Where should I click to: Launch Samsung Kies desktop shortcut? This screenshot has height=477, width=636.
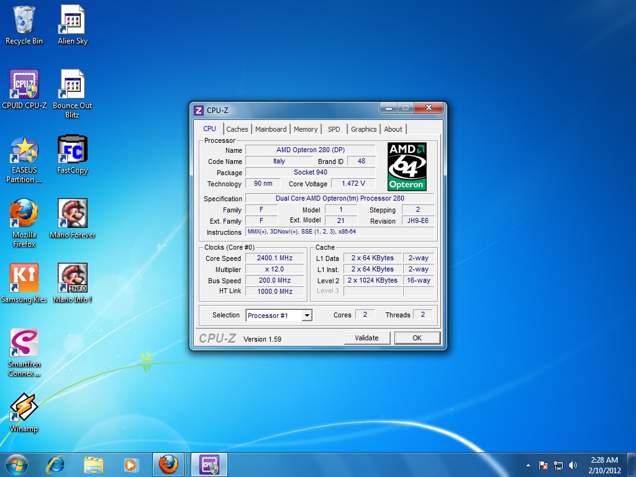tap(24, 279)
